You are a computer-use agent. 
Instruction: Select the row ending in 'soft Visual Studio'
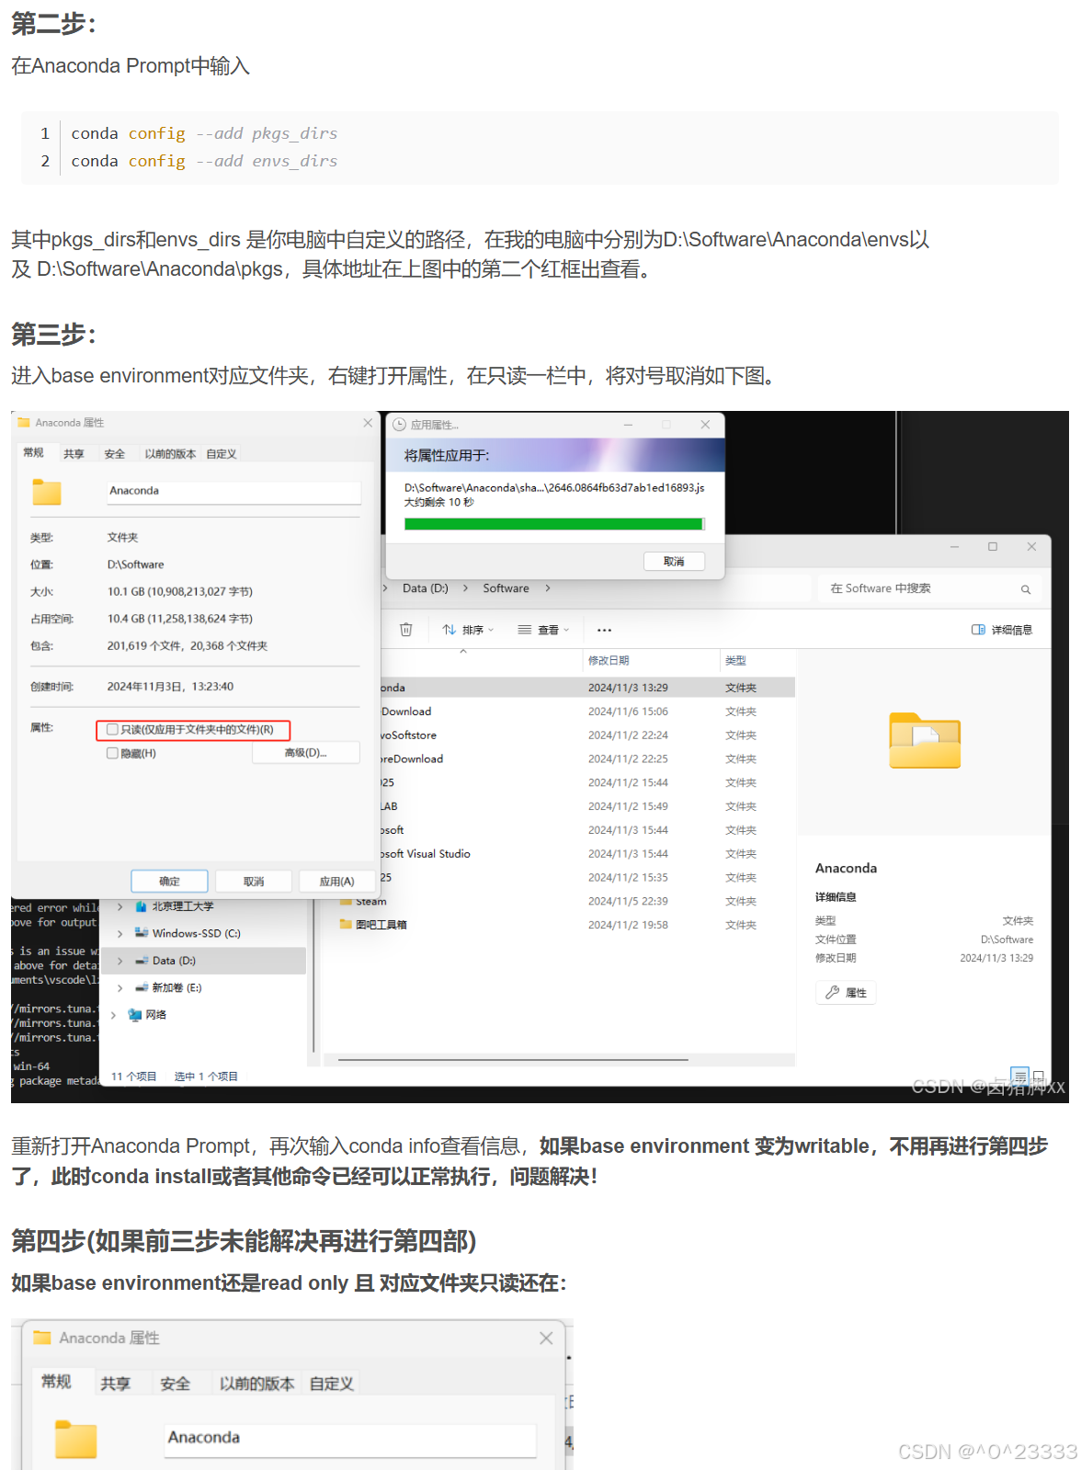[x=586, y=854]
